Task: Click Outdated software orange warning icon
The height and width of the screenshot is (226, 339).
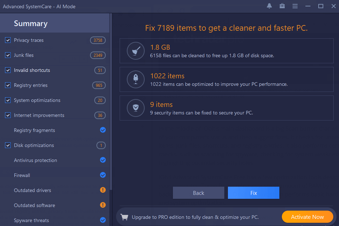Action: 103,205
